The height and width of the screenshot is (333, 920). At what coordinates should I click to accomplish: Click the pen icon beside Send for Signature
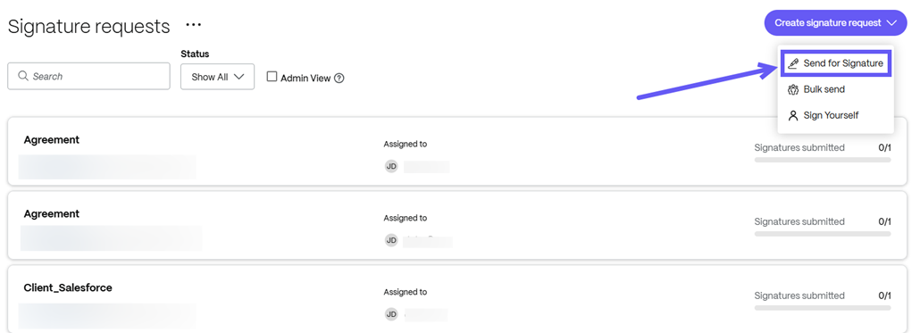[x=793, y=63]
